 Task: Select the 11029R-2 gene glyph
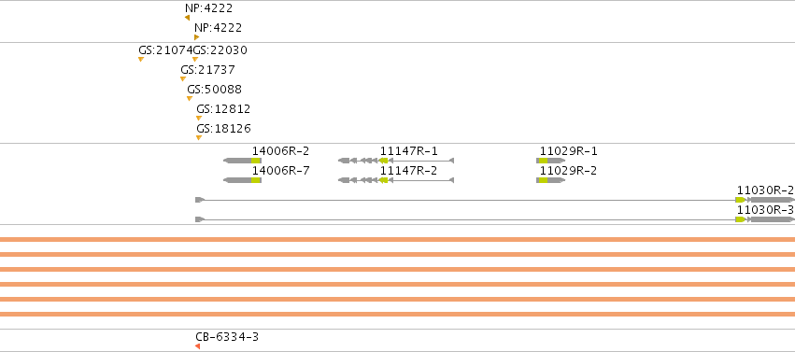551,180
